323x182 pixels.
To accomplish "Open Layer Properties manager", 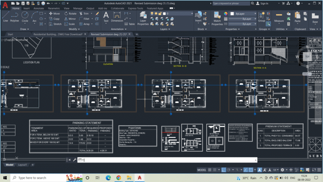I will [x=143, y=18].
